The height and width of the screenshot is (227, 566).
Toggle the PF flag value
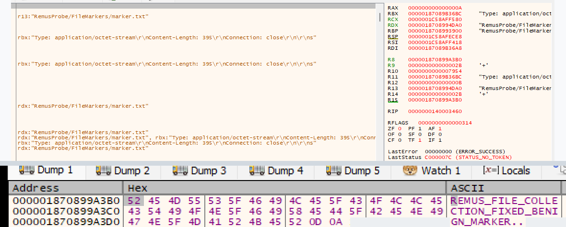pyautogui.click(x=420, y=129)
